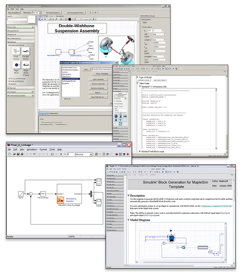Start simulation with Simulink play arrow
The image size is (242, 275).
click(x=61, y=154)
